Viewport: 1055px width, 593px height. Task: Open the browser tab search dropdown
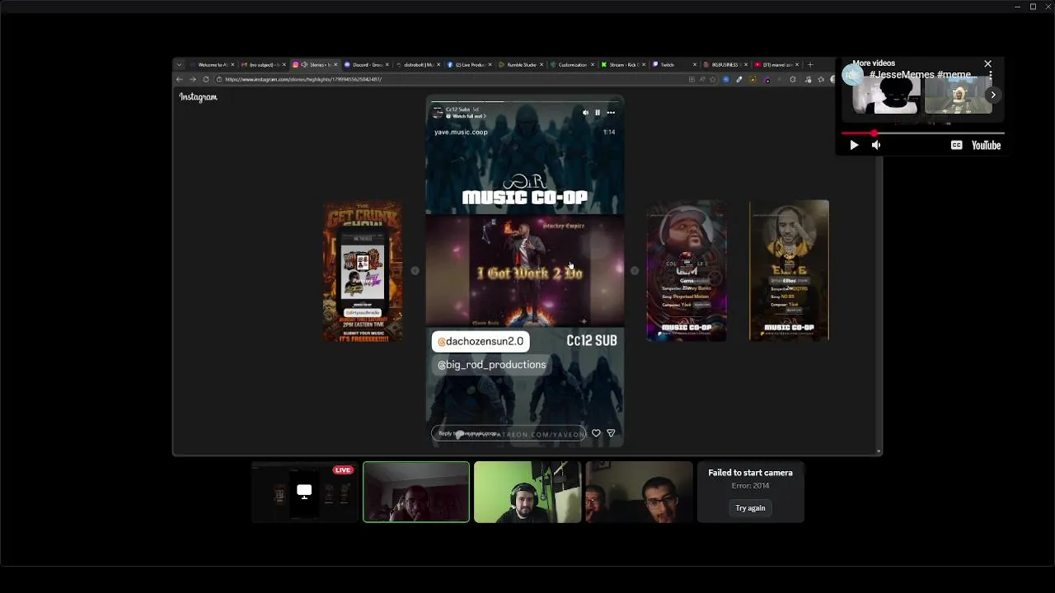(179, 64)
